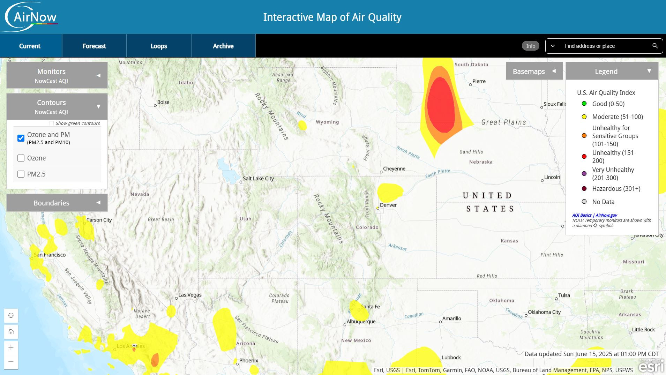The height and width of the screenshot is (375, 666).
Task: Zoom out with the minus button
Action: 11,362
